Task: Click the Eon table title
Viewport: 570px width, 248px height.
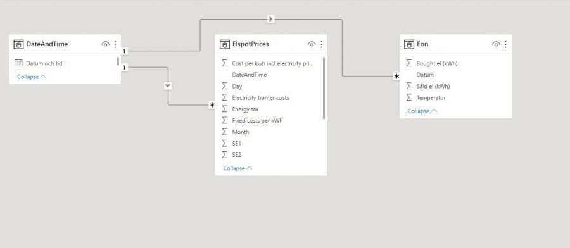Action: tap(422, 44)
